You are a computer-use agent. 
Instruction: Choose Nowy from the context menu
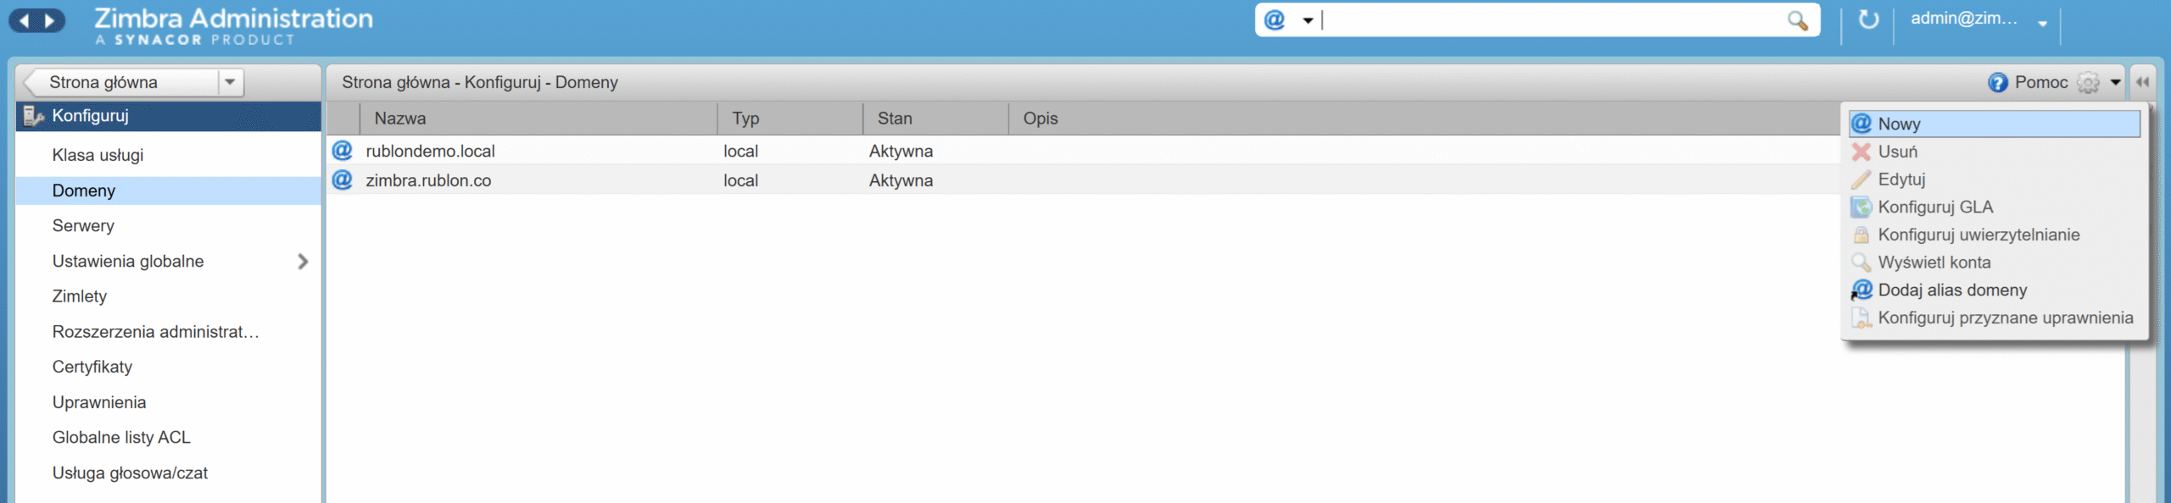tap(1899, 124)
